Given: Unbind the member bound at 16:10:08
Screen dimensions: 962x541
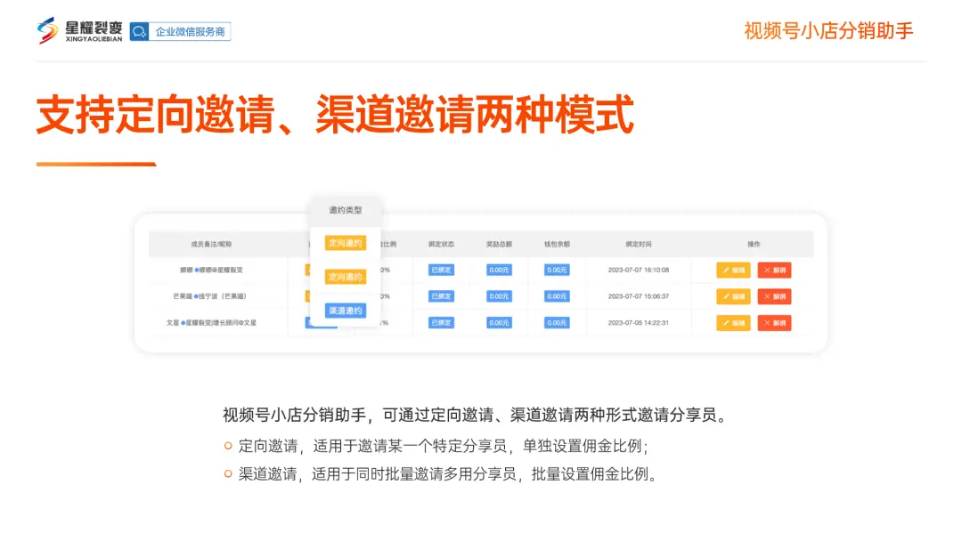Looking at the screenshot, I should click(774, 270).
